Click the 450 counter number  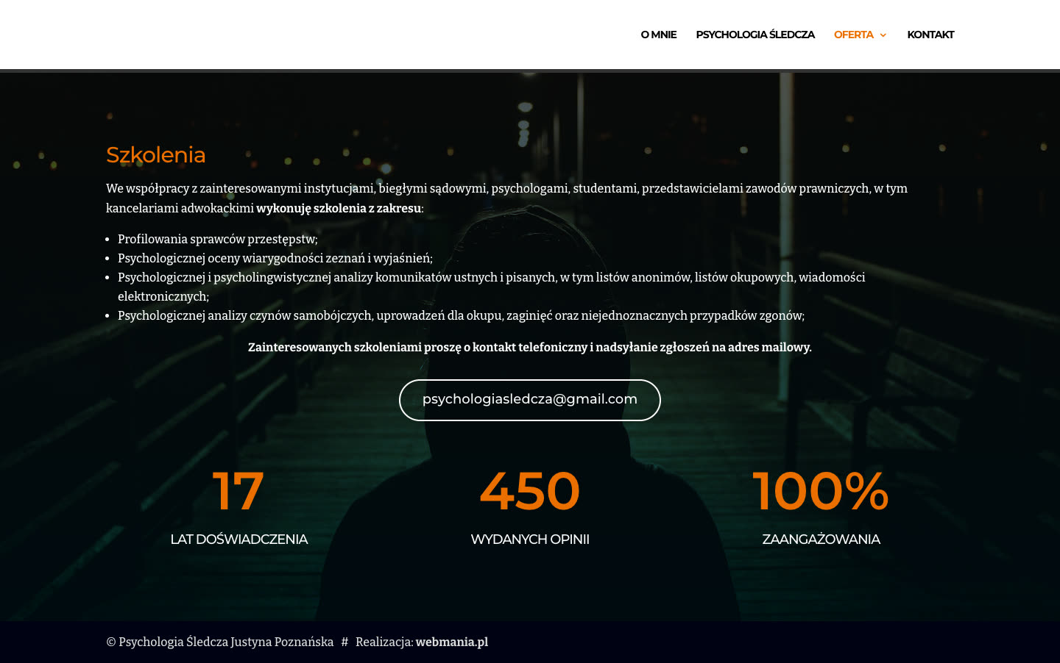(x=530, y=491)
